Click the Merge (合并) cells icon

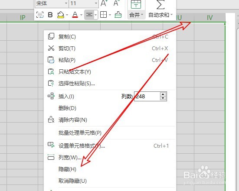point(136,4)
